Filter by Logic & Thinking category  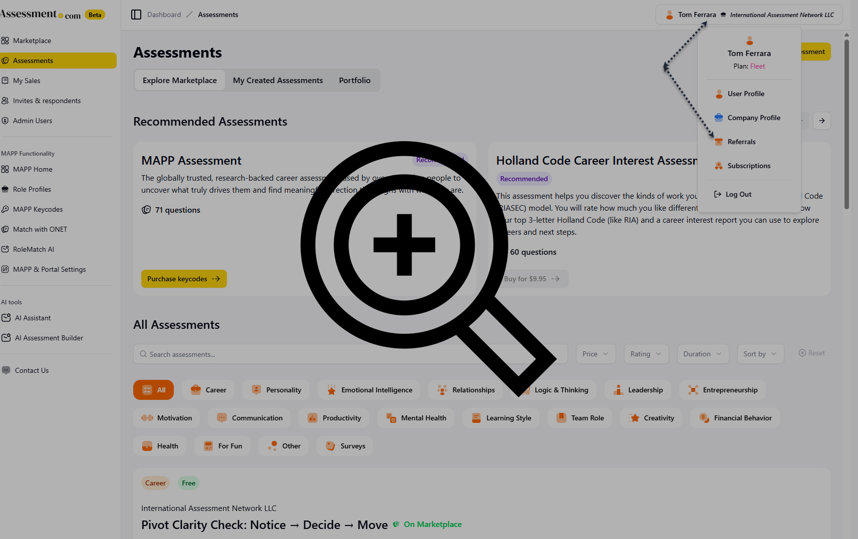pos(553,390)
